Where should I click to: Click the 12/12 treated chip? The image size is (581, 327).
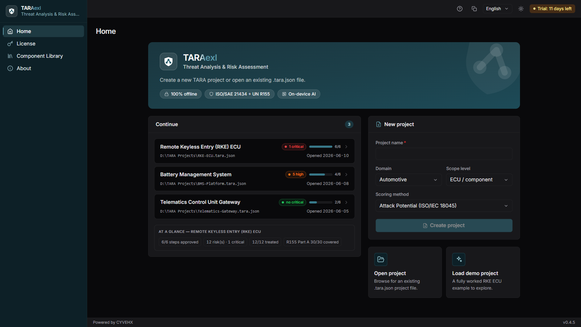coord(265,242)
